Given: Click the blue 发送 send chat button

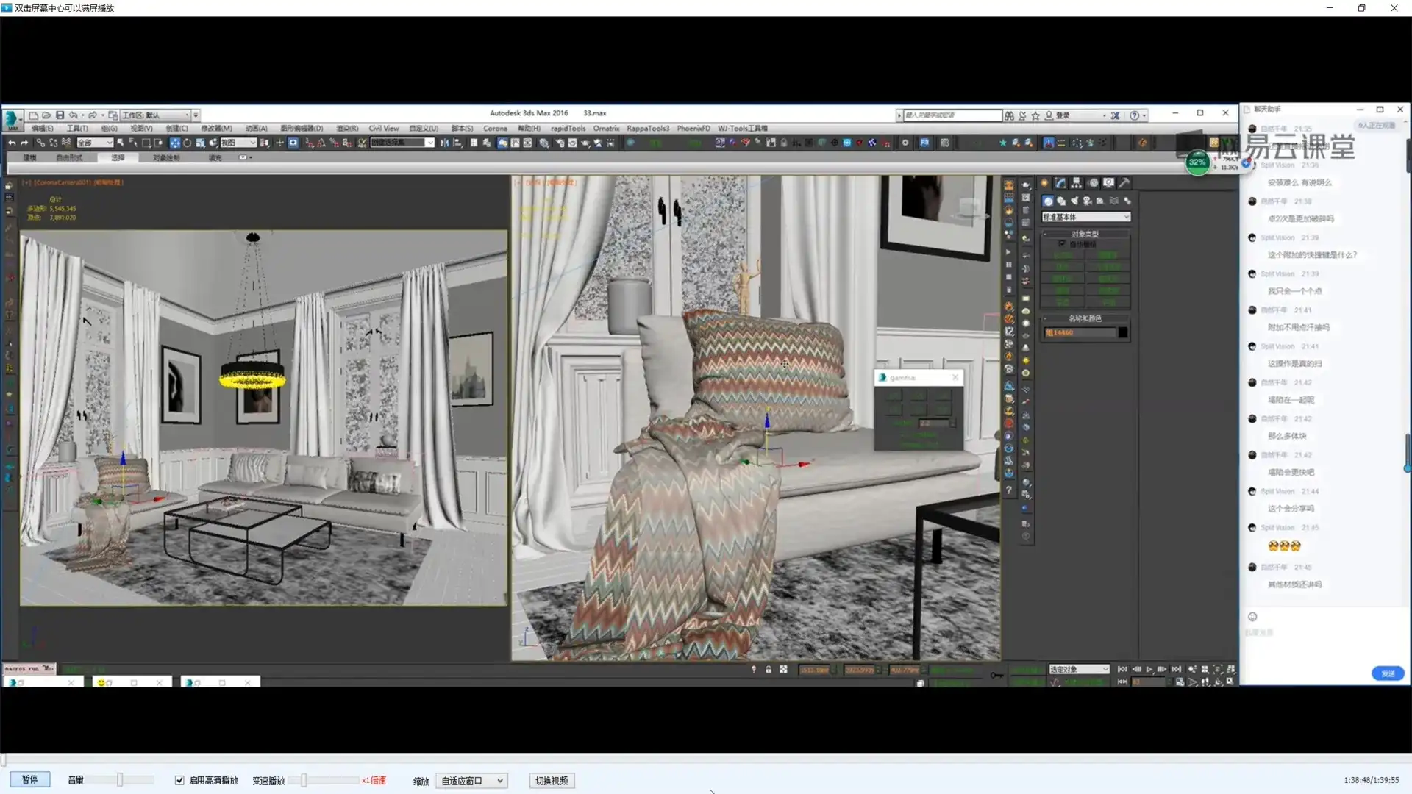Looking at the screenshot, I should [1387, 673].
